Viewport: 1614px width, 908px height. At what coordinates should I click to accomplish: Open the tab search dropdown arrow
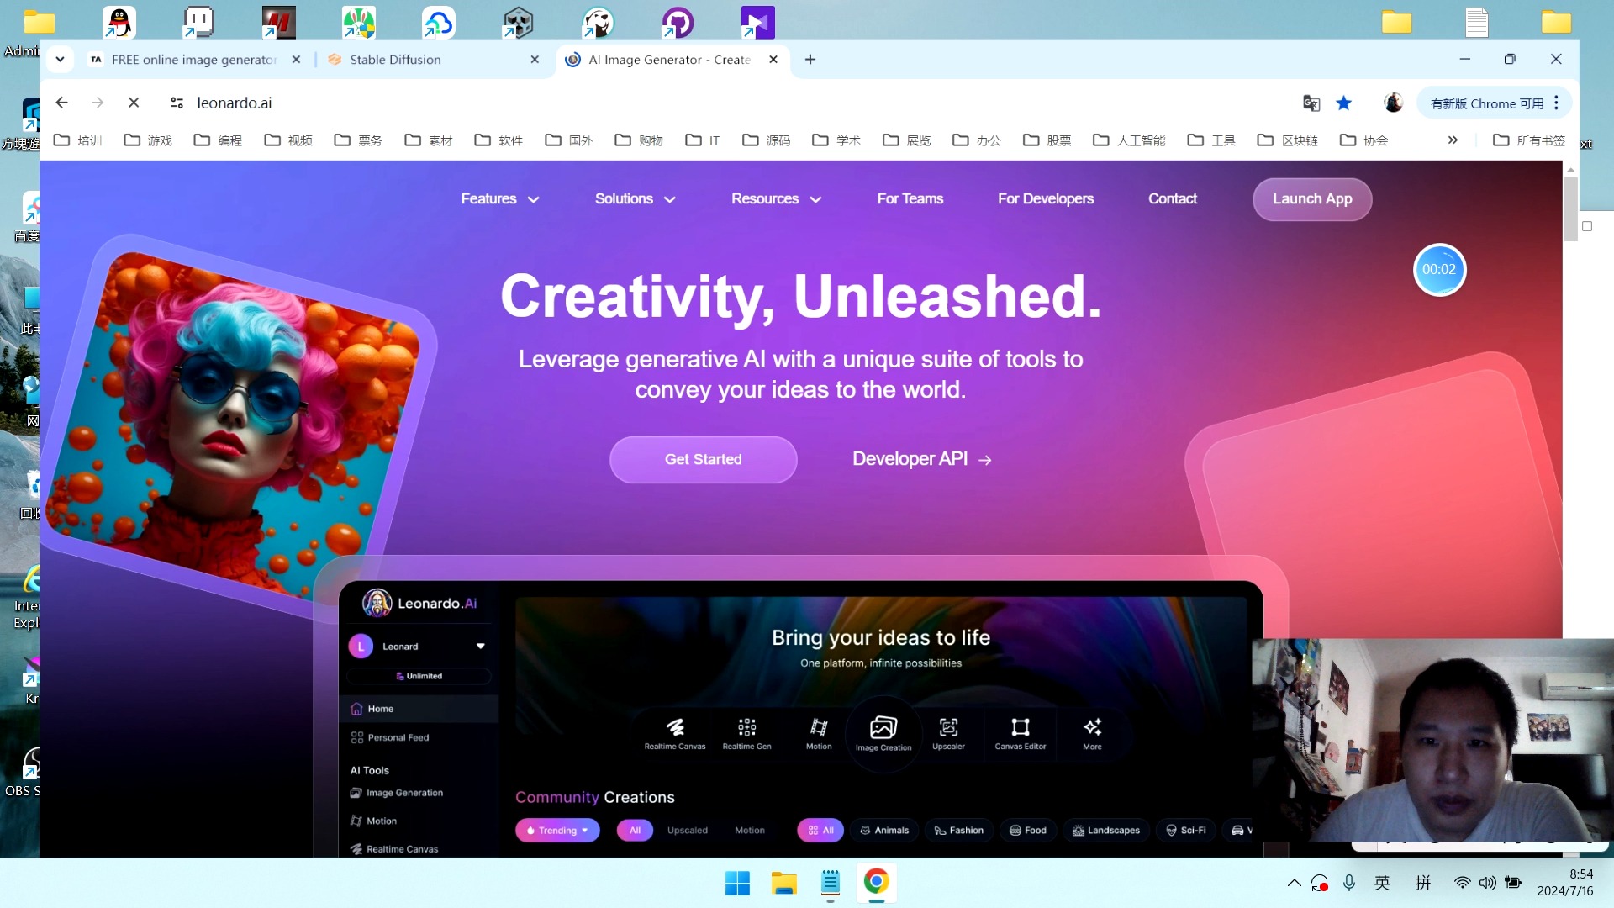point(60,60)
